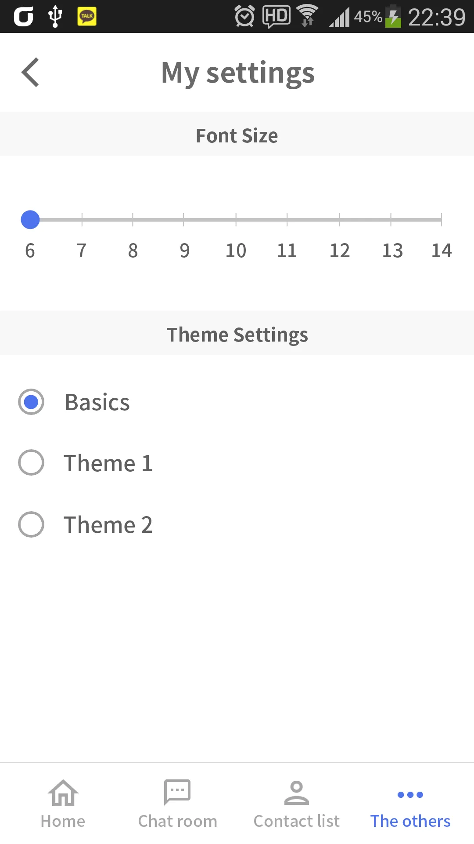The width and height of the screenshot is (474, 844).
Task: Tap the alarm clock status icon
Action: (x=244, y=17)
